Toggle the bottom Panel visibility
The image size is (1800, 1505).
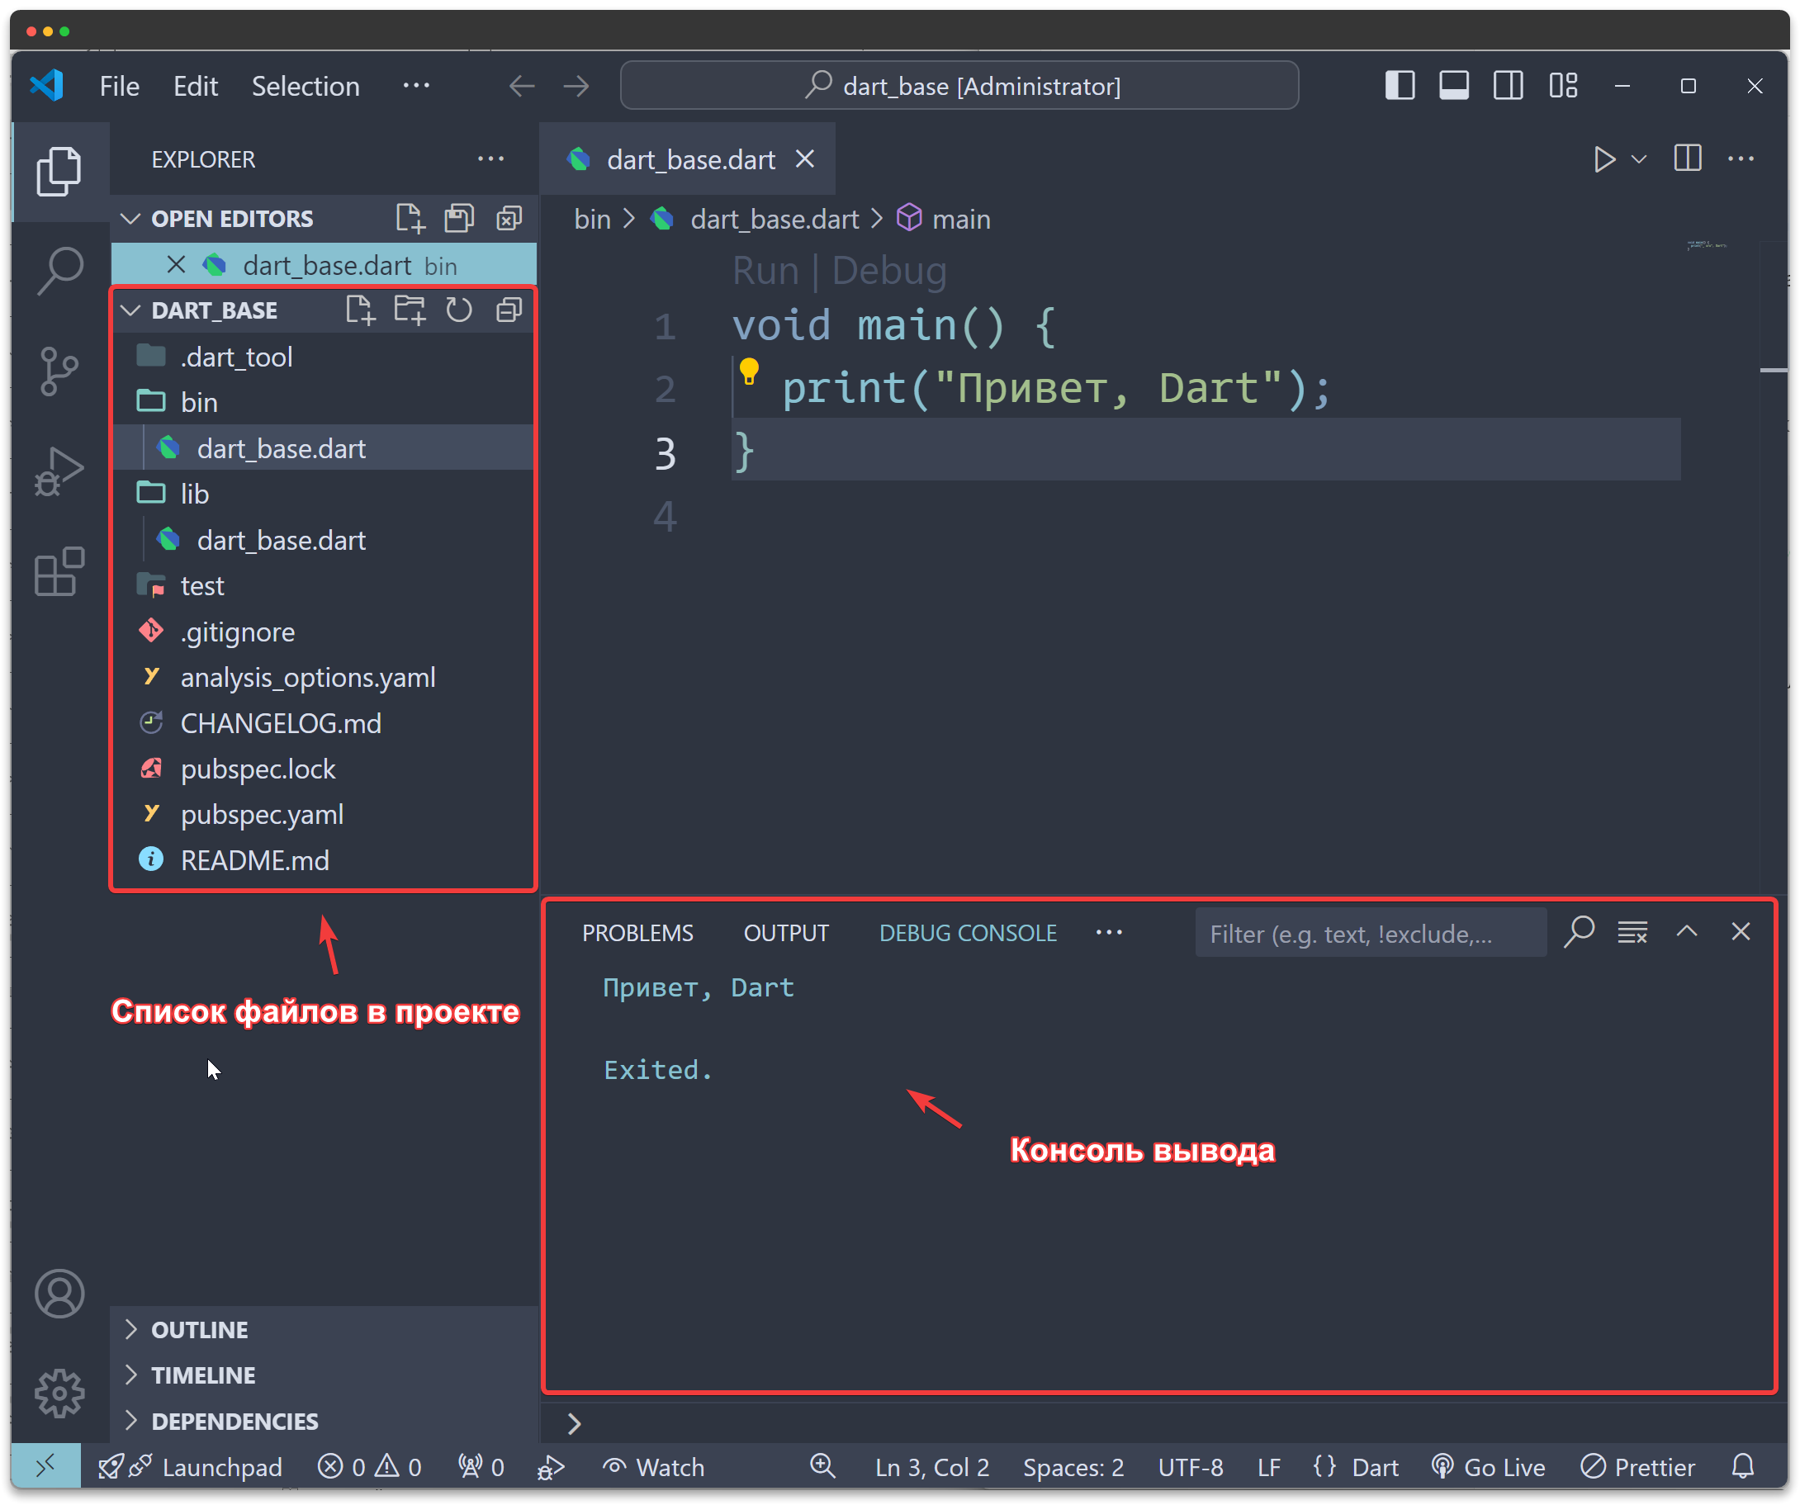pos(1454,85)
